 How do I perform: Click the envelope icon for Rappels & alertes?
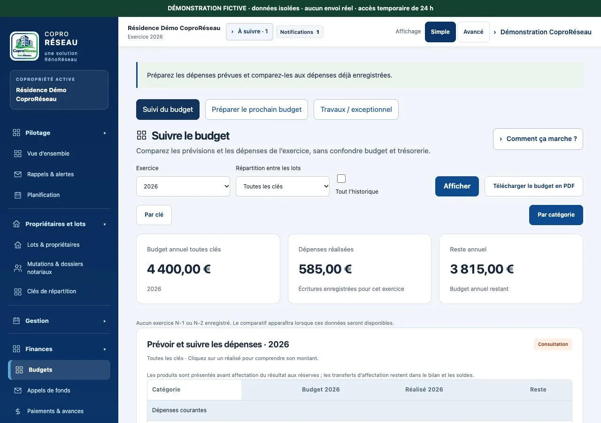click(x=18, y=174)
